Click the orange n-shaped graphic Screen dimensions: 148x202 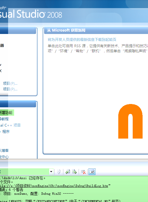[x=130, y=121]
